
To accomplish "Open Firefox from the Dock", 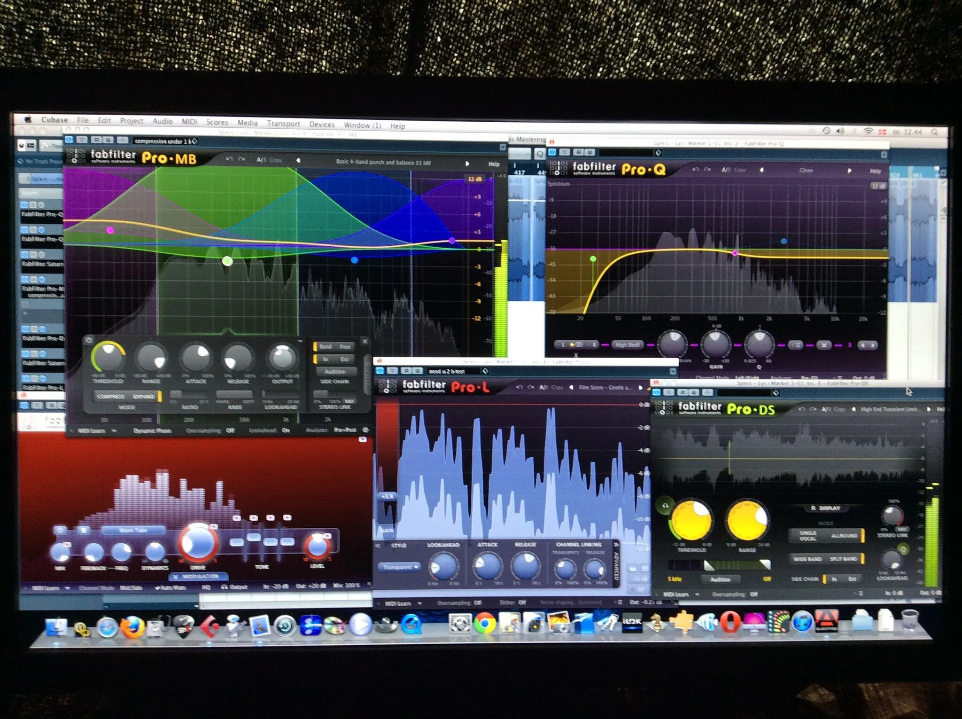I will pyautogui.click(x=132, y=627).
